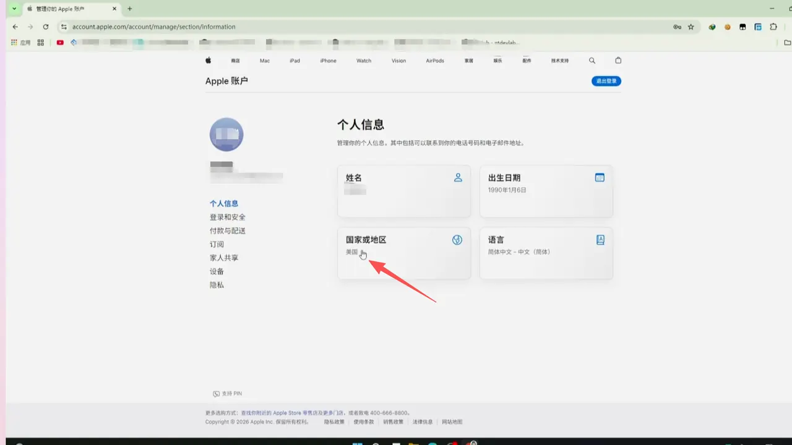This screenshot has width=792, height=445.
Task: Click the Apple logo in site navigation
Action: click(209, 61)
